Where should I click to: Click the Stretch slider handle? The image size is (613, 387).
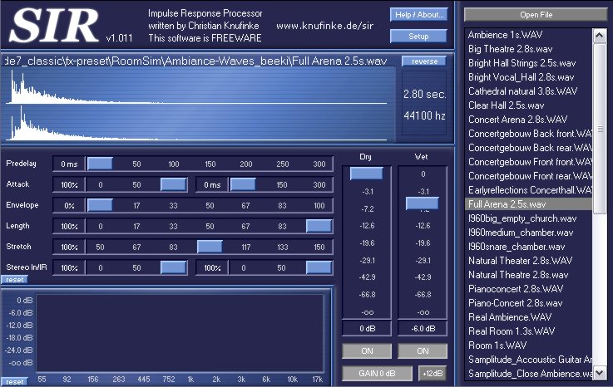(210, 247)
